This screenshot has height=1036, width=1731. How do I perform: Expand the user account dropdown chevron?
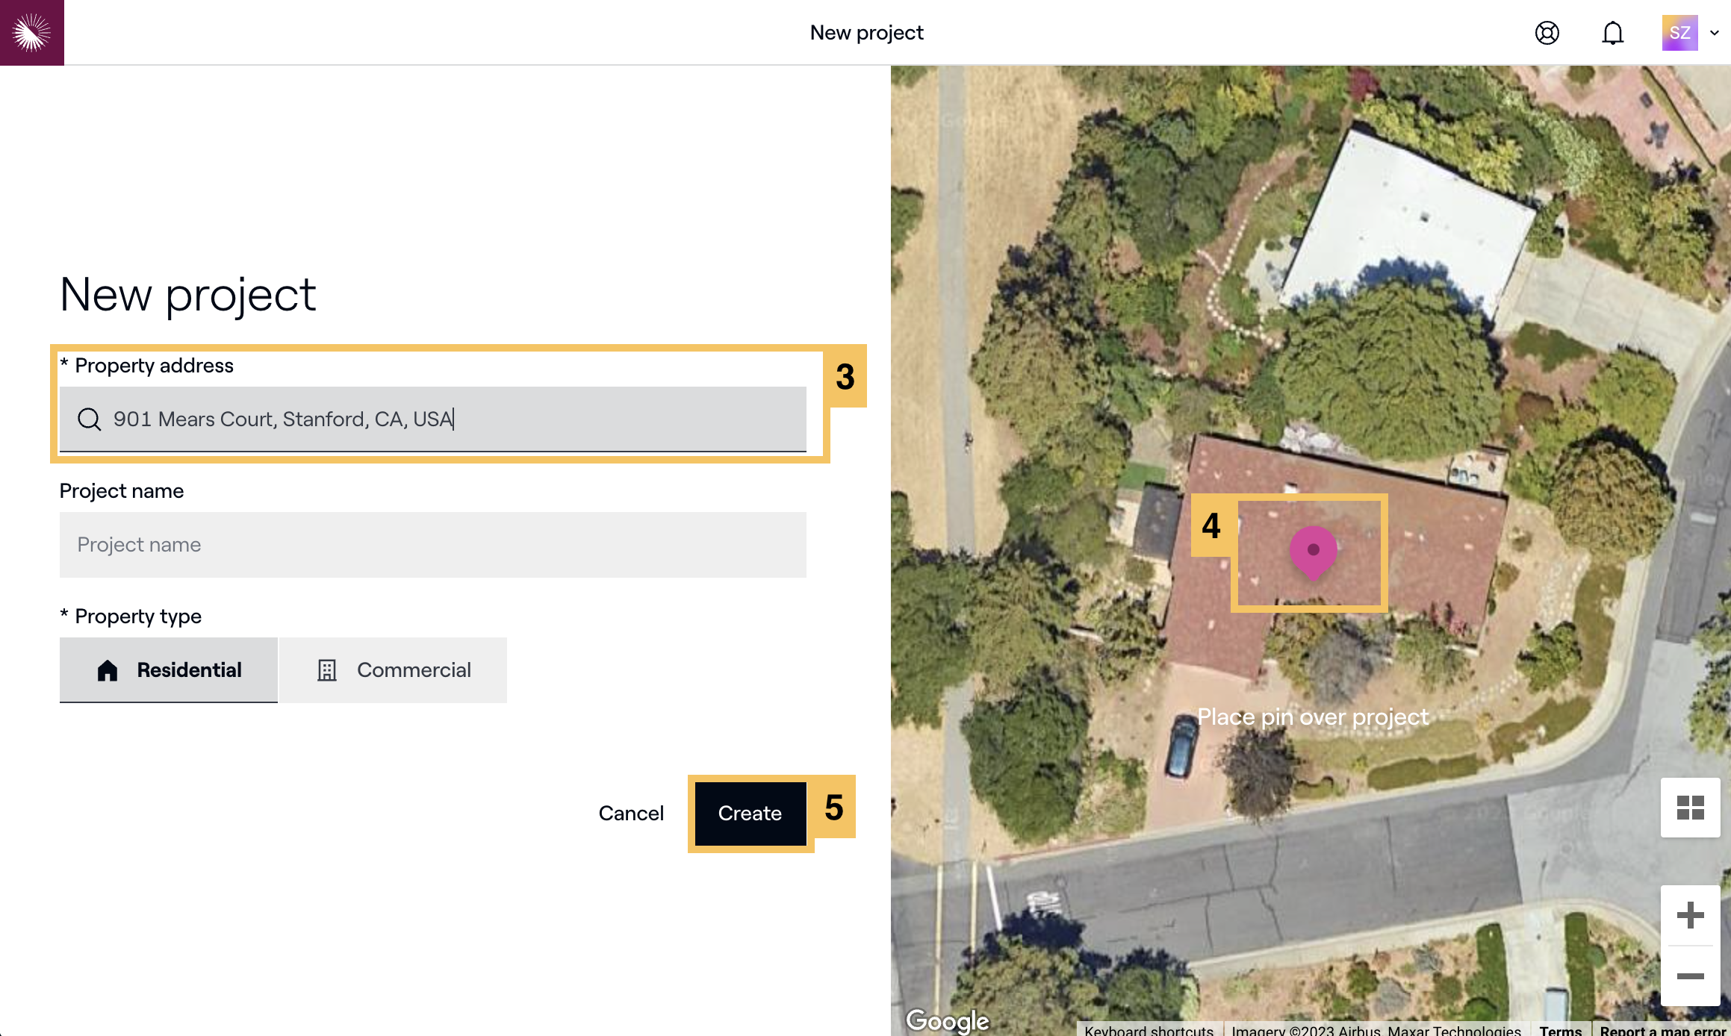(1715, 33)
